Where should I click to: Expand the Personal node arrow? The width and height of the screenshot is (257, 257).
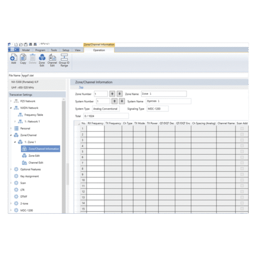[11, 128]
